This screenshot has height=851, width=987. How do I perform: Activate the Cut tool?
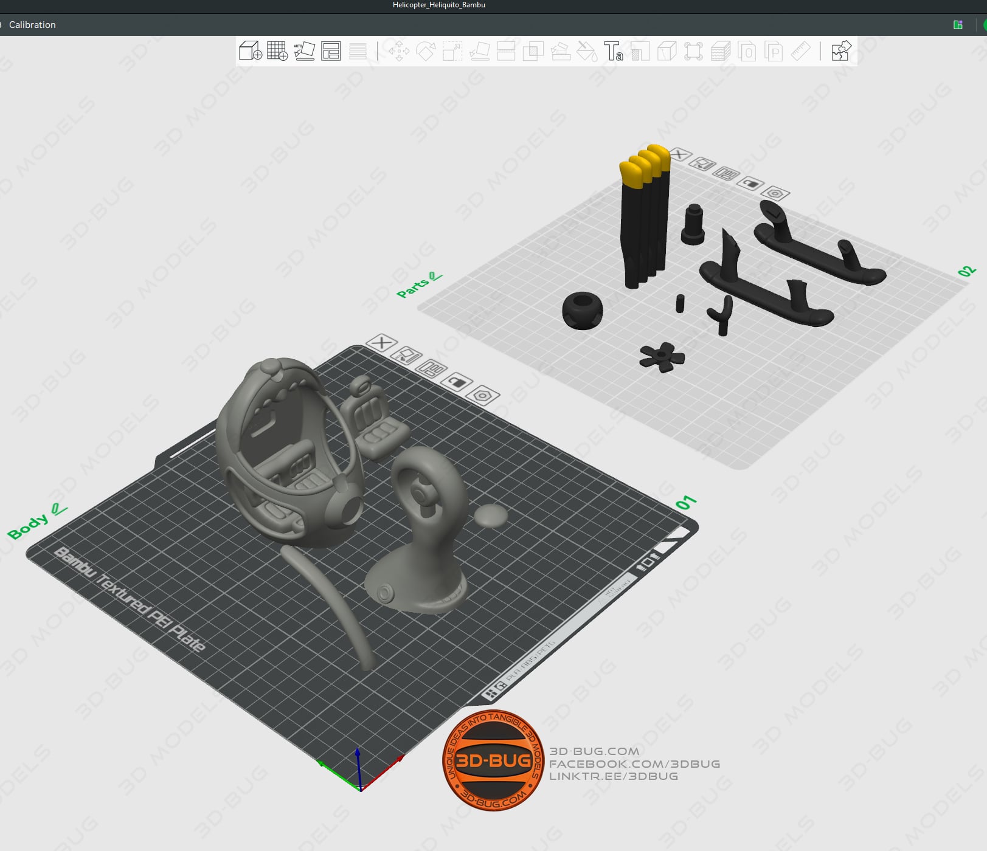click(x=506, y=51)
